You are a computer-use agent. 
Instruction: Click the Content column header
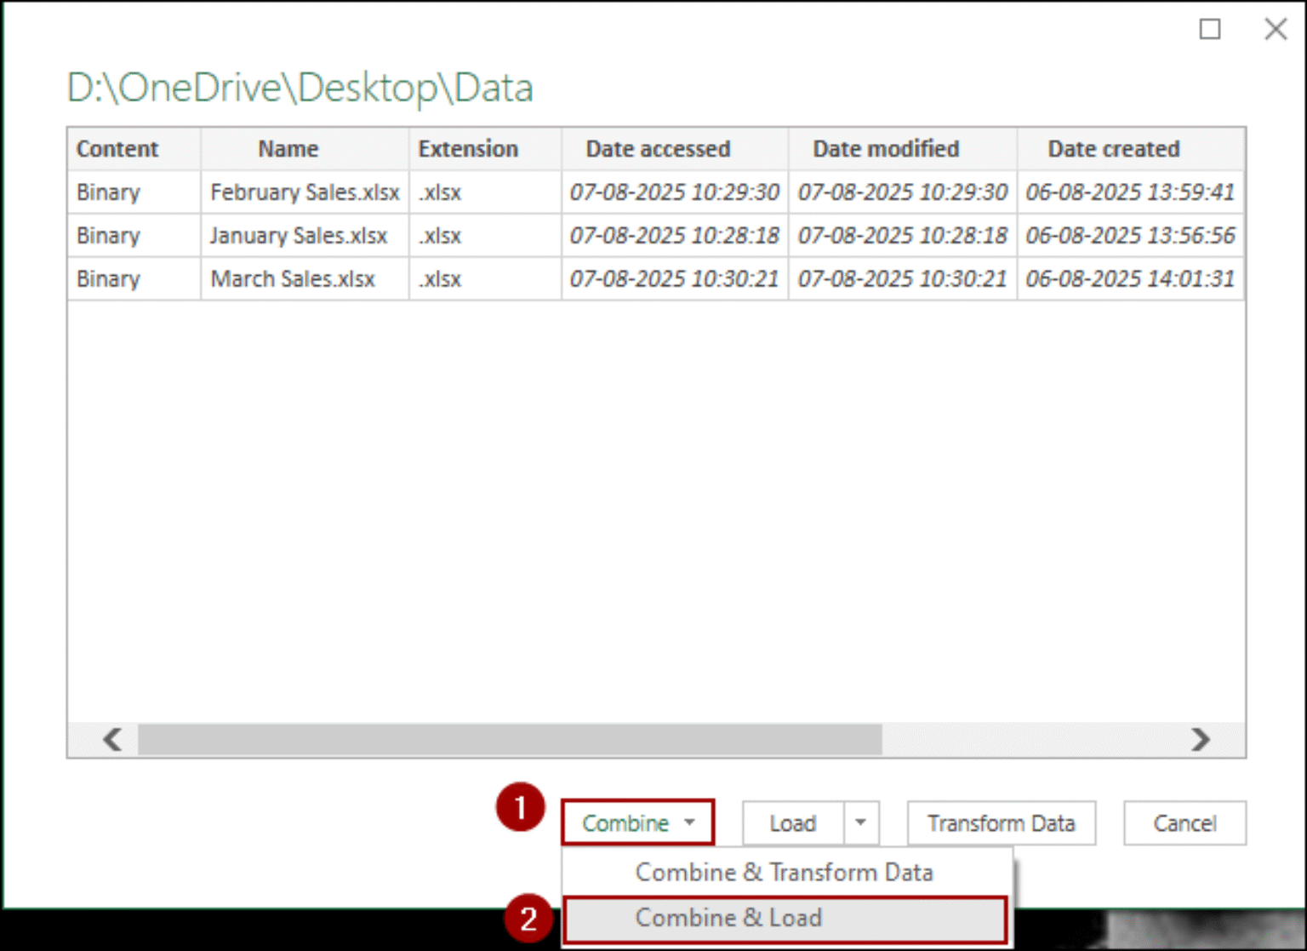click(117, 148)
